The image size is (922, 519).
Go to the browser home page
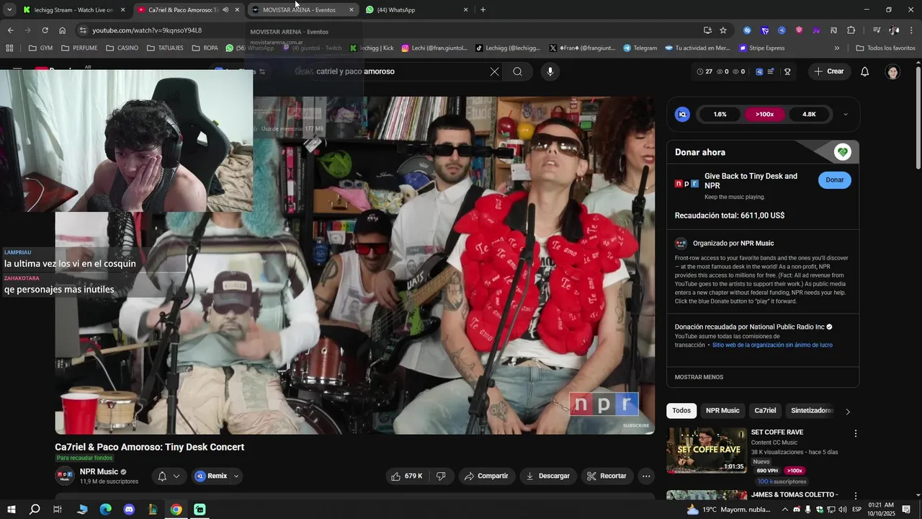63,30
